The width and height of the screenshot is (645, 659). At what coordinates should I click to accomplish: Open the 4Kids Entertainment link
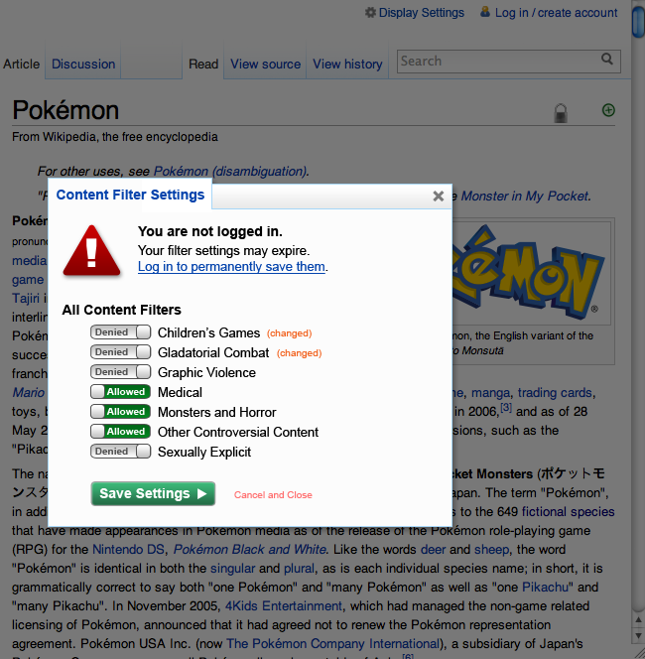click(284, 606)
